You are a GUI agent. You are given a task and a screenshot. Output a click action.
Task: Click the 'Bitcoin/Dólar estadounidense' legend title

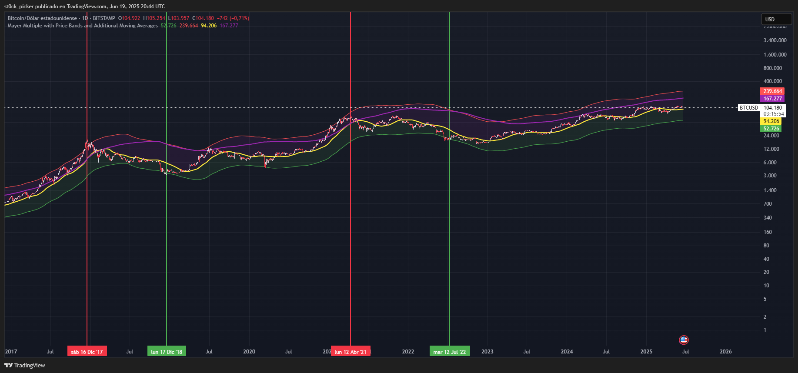42,18
